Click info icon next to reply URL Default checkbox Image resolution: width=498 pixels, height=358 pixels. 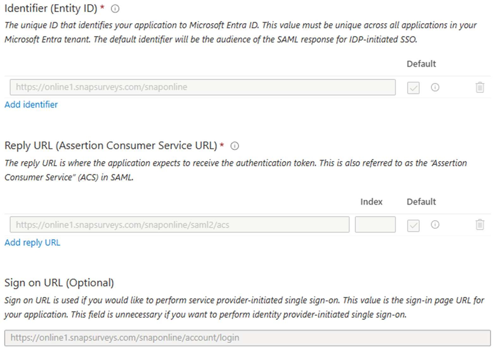pos(435,224)
